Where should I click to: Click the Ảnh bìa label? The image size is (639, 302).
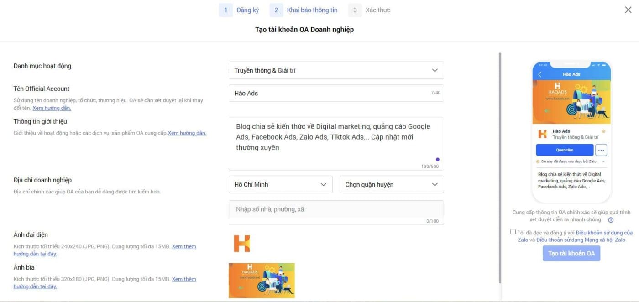pos(24,267)
